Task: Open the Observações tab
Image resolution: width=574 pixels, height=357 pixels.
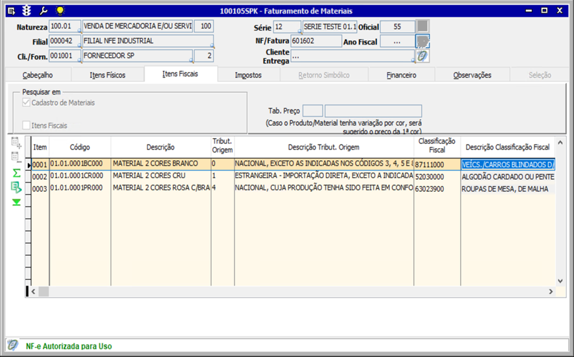Action: [472, 75]
